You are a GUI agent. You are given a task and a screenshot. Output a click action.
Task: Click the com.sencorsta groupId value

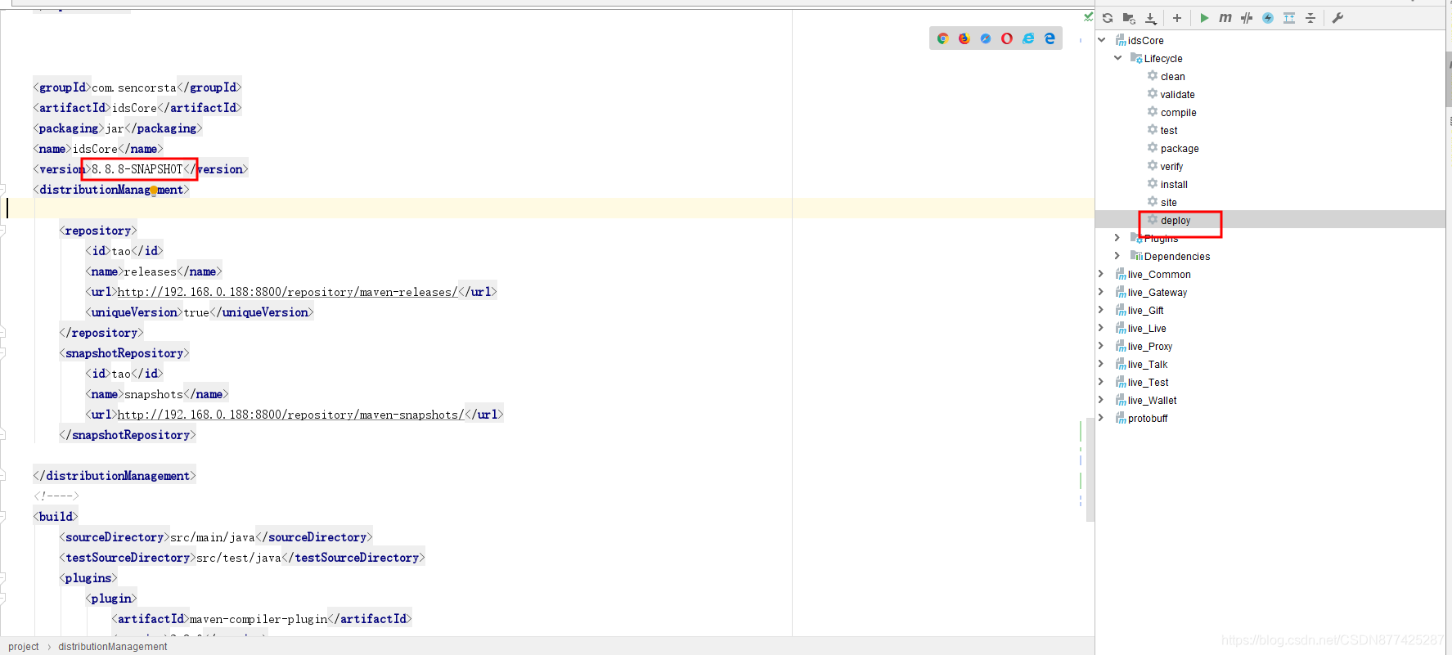coord(134,87)
